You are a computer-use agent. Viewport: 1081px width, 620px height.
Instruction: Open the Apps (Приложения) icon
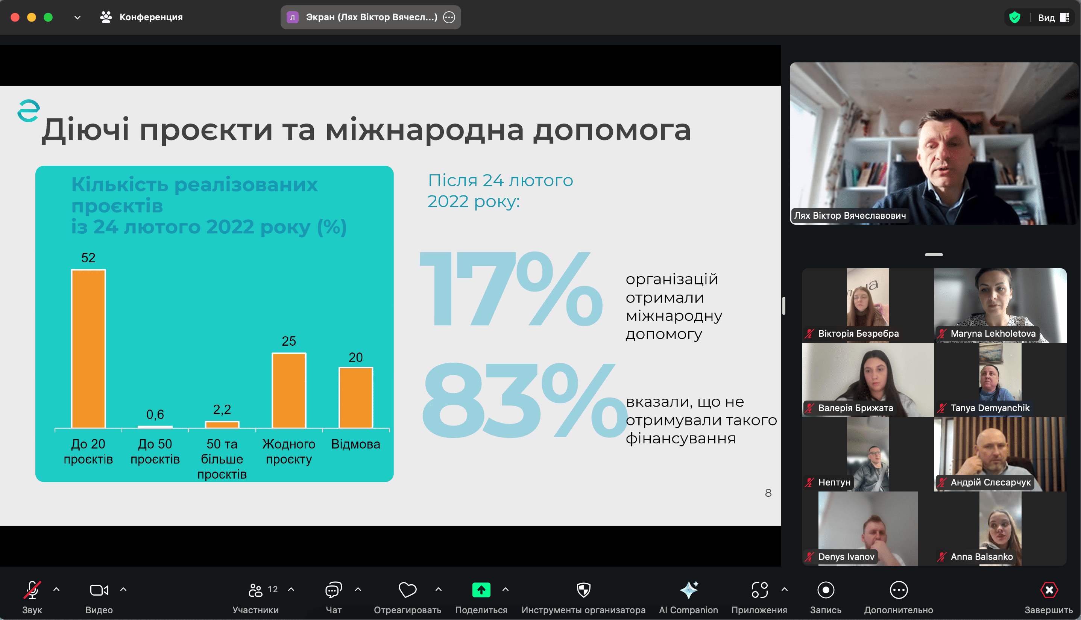(x=759, y=590)
